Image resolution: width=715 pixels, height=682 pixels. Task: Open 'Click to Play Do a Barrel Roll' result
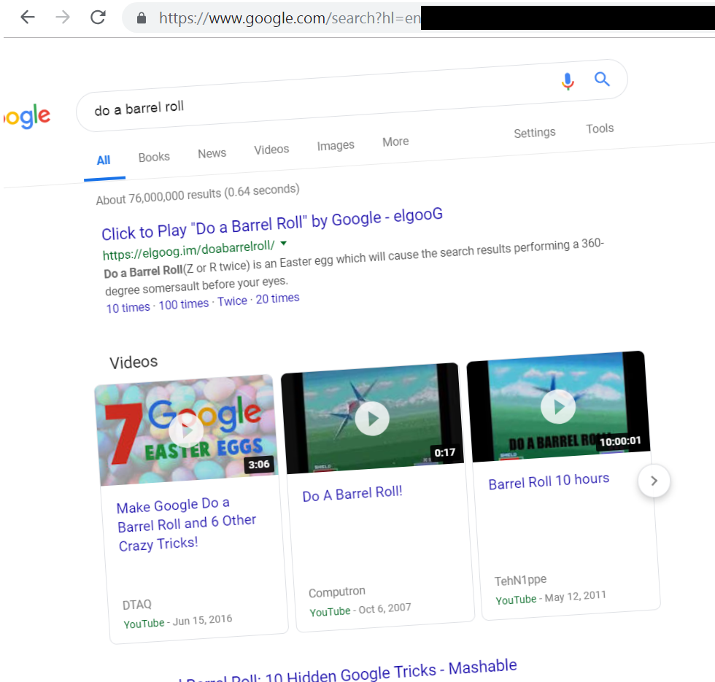[272, 224]
